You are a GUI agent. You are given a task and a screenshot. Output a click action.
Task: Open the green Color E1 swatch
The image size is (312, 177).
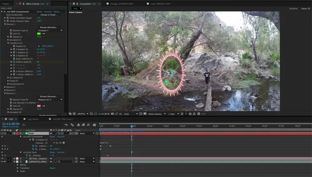pos(39,34)
